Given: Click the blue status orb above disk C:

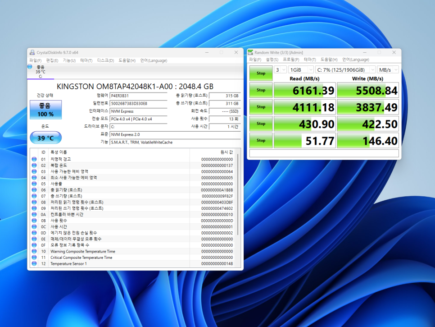Looking at the screenshot, I should tap(30, 67).
